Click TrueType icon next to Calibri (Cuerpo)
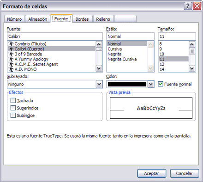The width and height of the screenshot is (203, 182). [x=11, y=49]
